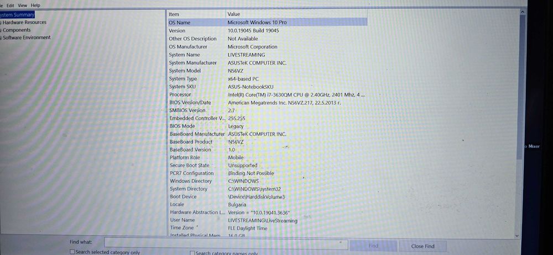Image resolution: width=553 pixels, height=255 pixels.
Task: Click value ASUS-NotebookSKU
Action: [x=251, y=87]
